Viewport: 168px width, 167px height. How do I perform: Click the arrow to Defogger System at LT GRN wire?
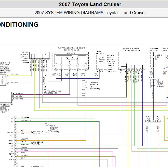[x=32, y=143]
